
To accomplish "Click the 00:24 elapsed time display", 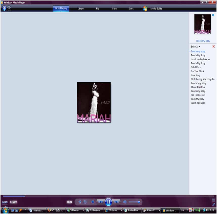I will click(69, 202).
